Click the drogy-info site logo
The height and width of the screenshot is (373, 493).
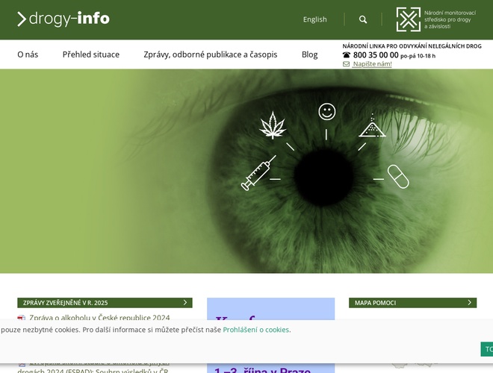click(63, 19)
